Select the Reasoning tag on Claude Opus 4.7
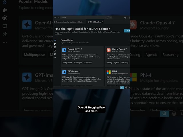The image size is (183, 137). 125,63
